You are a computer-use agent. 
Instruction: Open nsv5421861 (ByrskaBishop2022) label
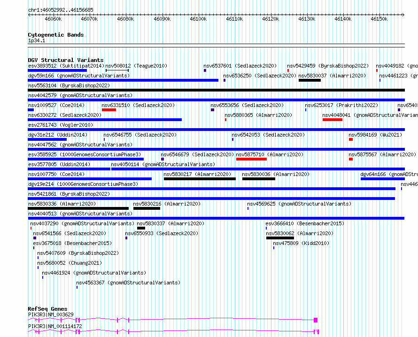click(69, 194)
